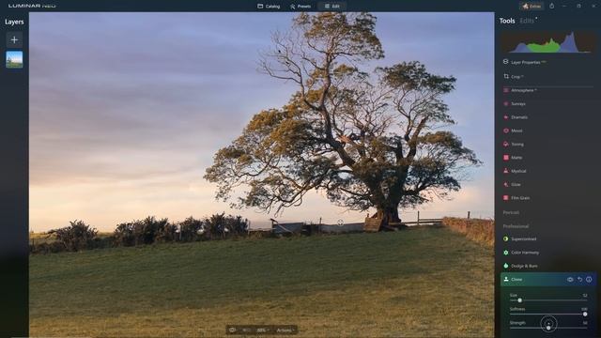The image size is (601, 338).
Task: Toggle before/after preview eye in bottom bar
Action: pyautogui.click(x=232, y=330)
